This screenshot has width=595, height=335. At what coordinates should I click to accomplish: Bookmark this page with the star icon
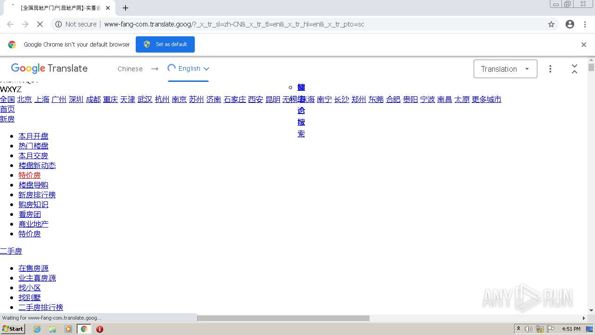(x=551, y=24)
